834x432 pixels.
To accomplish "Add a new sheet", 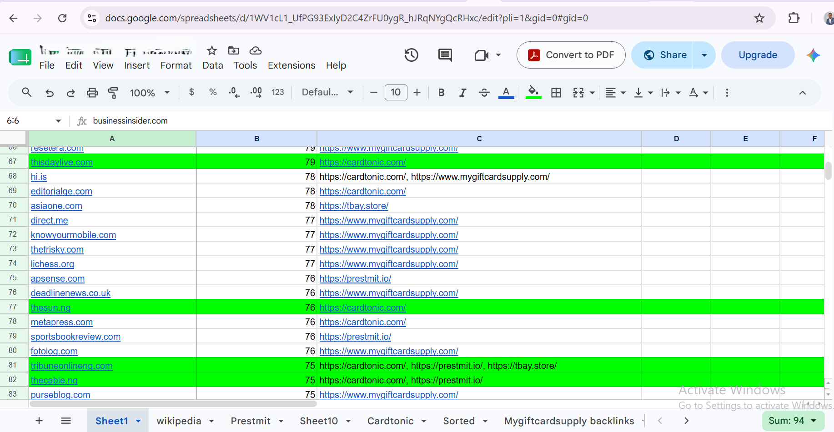I will pyautogui.click(x=39, y=421).
